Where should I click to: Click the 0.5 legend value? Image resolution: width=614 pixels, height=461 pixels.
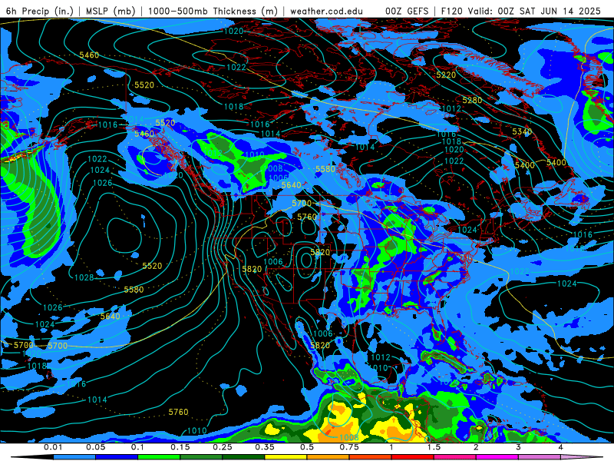[307, 447]
